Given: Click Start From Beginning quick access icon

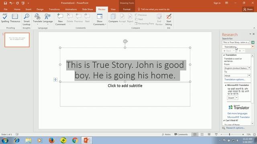Looking at the screenshot, I should pos(23,3).
